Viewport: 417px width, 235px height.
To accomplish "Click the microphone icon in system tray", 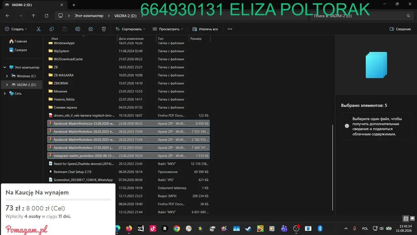I will [355, 228].
